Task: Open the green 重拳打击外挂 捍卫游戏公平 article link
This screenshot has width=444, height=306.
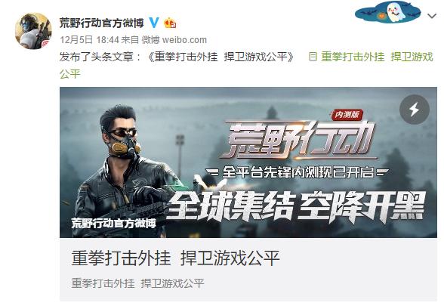Action: [x=377, y=57]
